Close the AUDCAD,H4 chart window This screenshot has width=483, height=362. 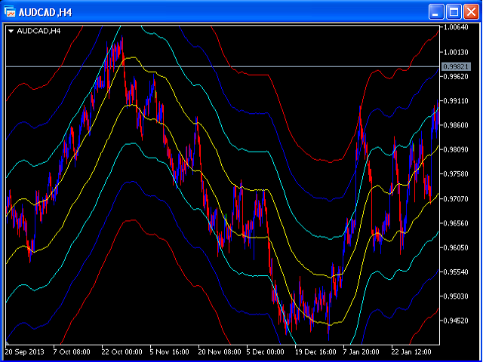click(x=471, y=12)
